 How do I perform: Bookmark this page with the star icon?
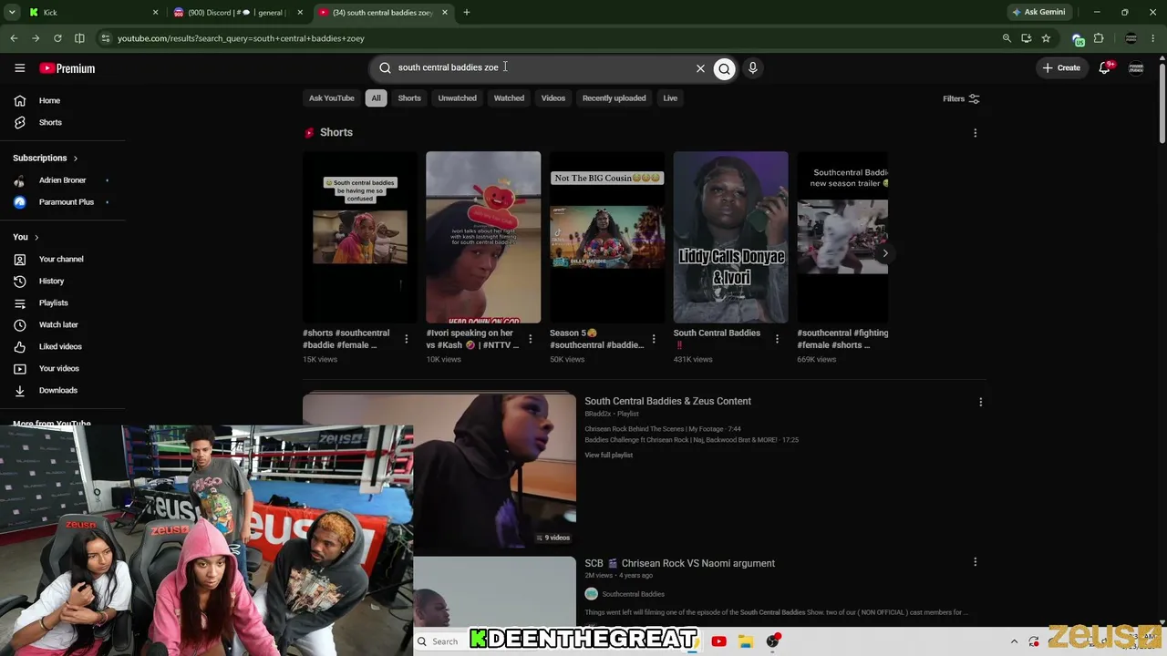[x=1046, y=38]
